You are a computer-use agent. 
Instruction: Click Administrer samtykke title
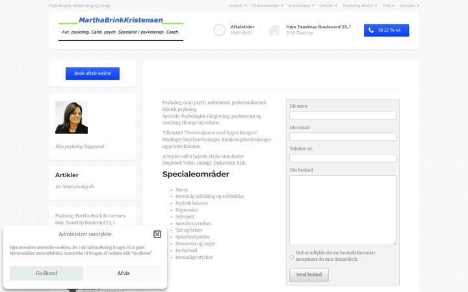tap(85, 234)
